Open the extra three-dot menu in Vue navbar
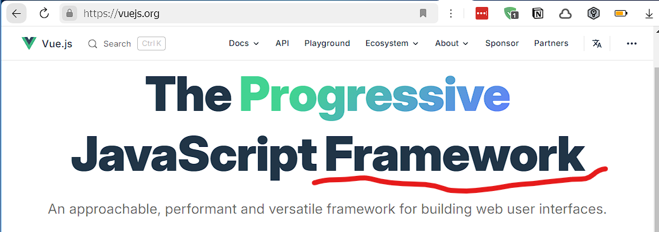Screen dimensions: 659x232 632,43
